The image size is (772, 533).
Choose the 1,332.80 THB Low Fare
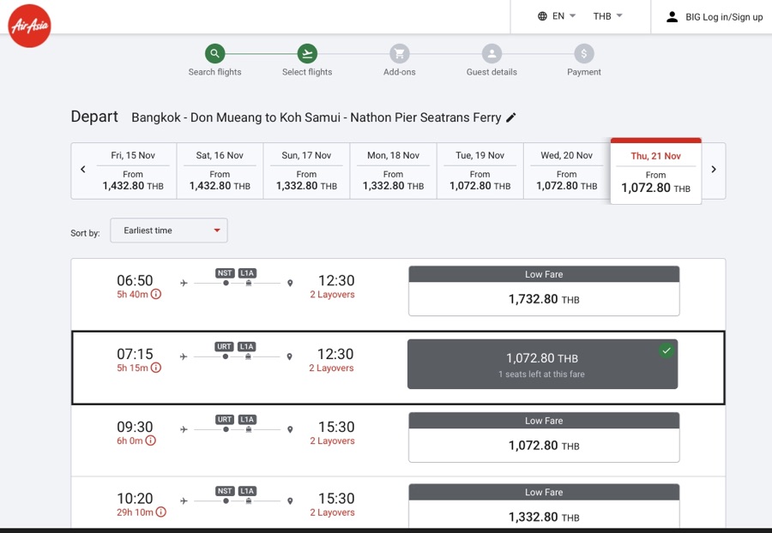tap(544, 506)
